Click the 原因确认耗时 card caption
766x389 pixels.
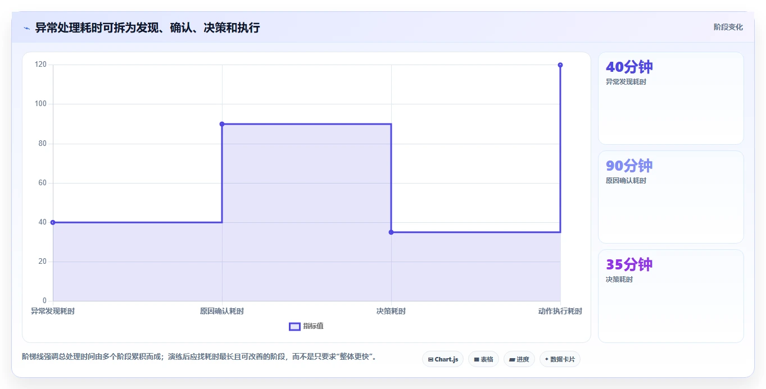click(626, 181)
